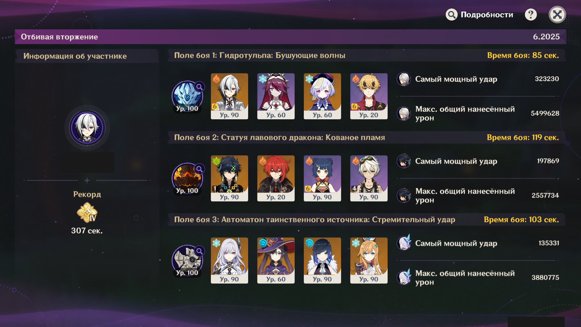Inspect the lava dragon statue boss icon
The height and width of the screenshot is (327, 581).
188,179
